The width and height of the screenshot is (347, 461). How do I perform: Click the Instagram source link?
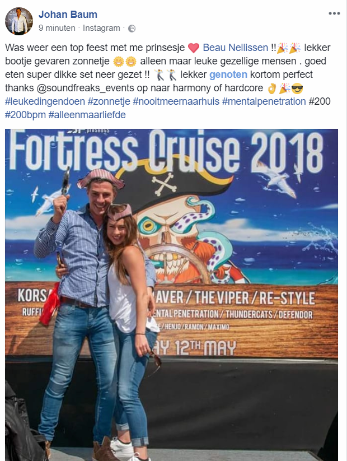pos(101,28)
